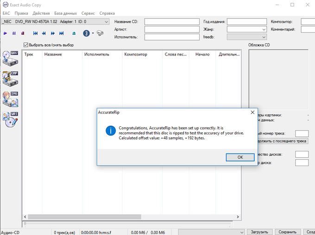Click the Stop playback icon
This screenshot has height=235, width=315.
click(23, 33)
